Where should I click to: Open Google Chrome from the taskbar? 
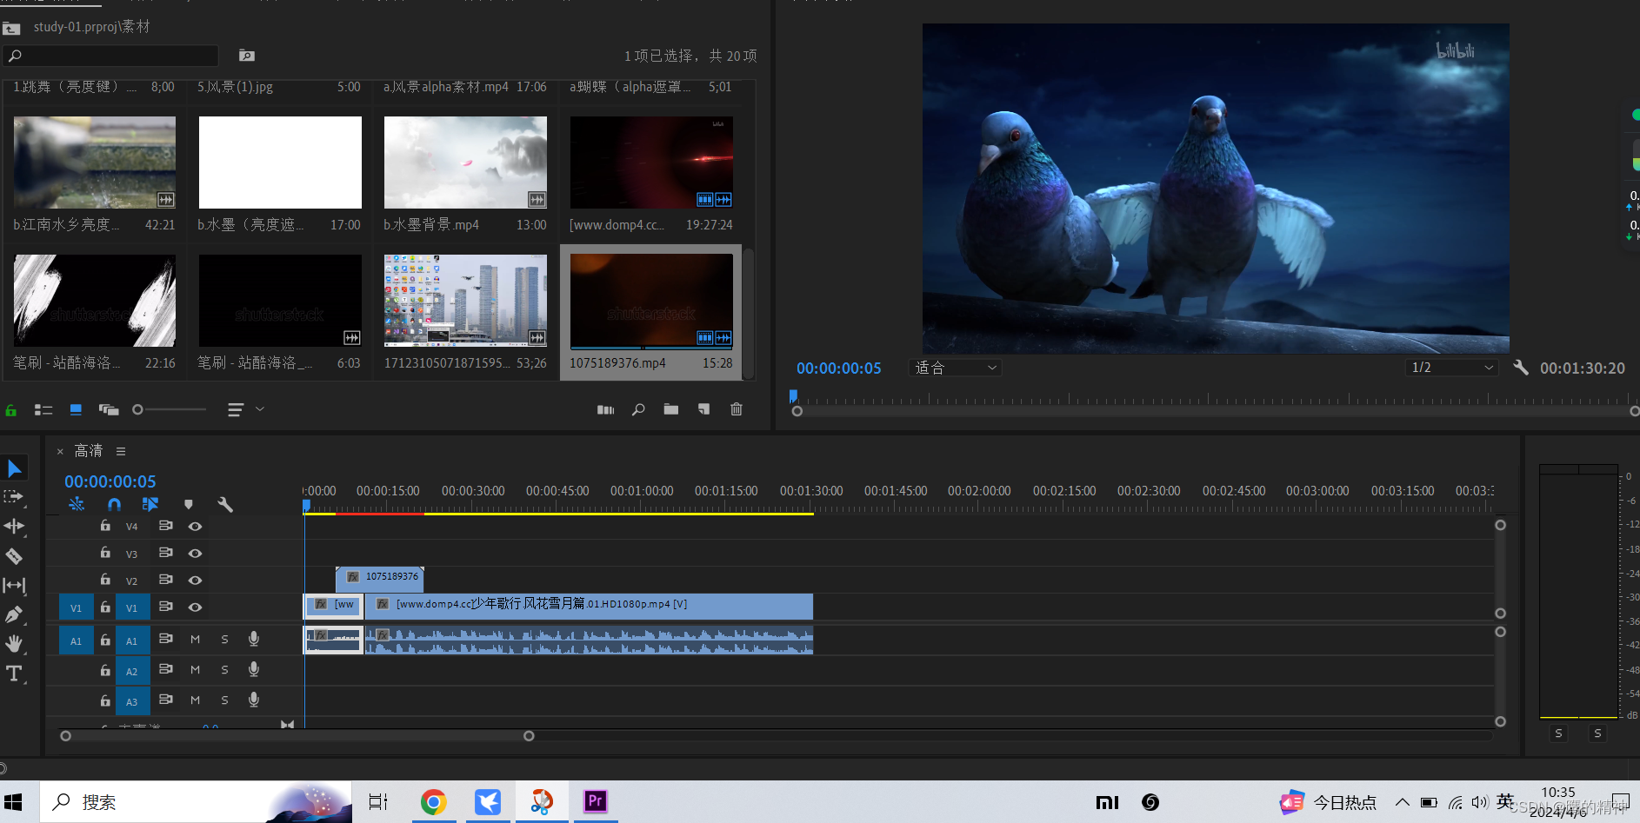point(433,801)
